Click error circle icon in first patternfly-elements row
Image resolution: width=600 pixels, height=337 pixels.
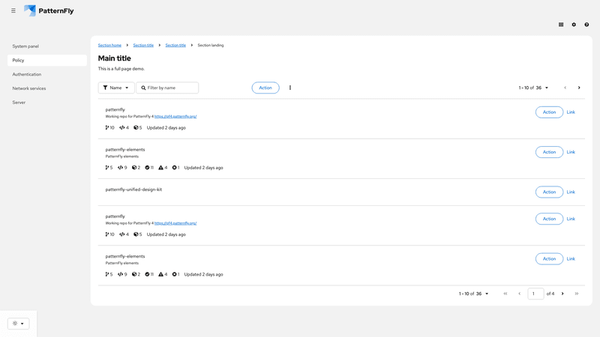(175, 168)
